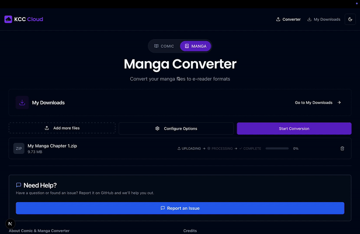This screenshot has width=360, height=234.
Task: Click the Manga Converter heading
Action: pyautogui.click(x=180, y=64)
